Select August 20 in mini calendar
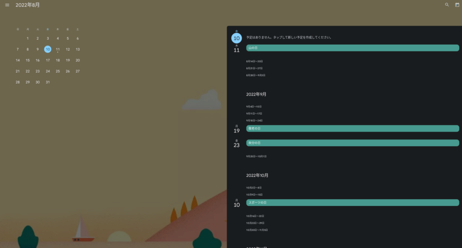 [x=78, y=60]
